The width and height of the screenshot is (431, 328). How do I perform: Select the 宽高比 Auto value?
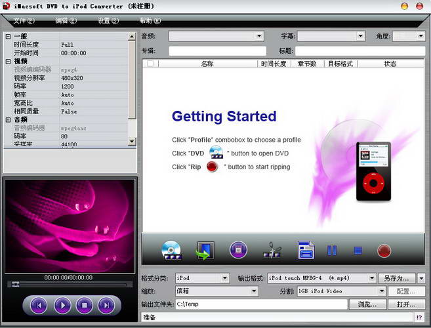[x=68, y=103]
